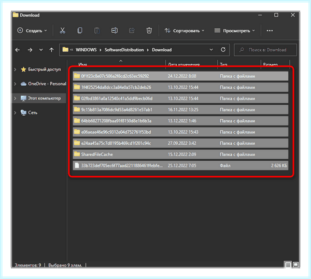Select folder e06aeae46e96c9312e04d752761f53bd

(180, 132)
